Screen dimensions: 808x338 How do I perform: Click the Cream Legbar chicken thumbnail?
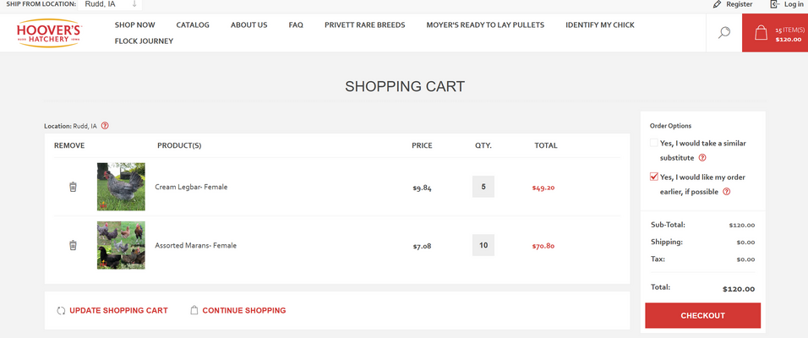pyautogui.click(x=121, y=187)
